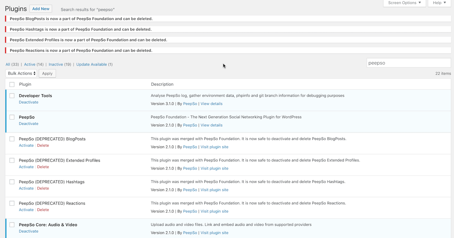Deactivate the Developer Tools plugin

(x=28, y=102)
